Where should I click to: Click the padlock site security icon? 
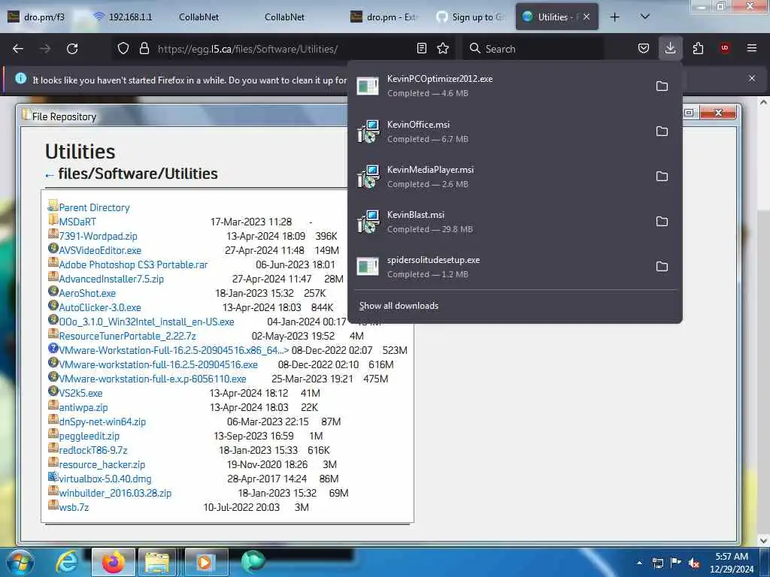coord(144,48)
